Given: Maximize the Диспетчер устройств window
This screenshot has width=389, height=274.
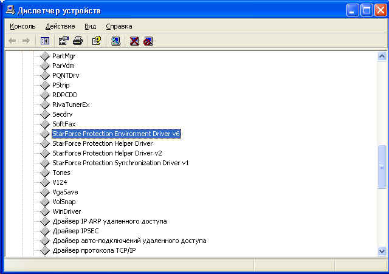Looking at the screenshot, I should [x=367, y=10].
